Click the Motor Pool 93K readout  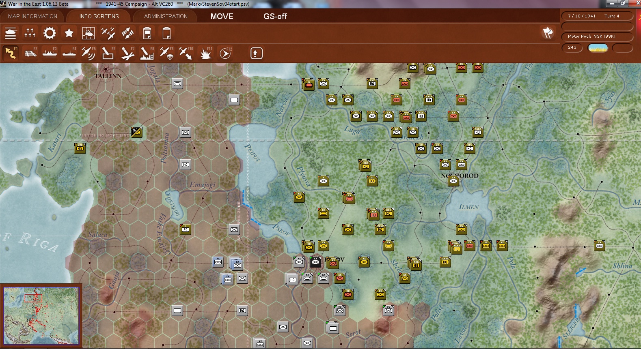(x=597, y=36)
